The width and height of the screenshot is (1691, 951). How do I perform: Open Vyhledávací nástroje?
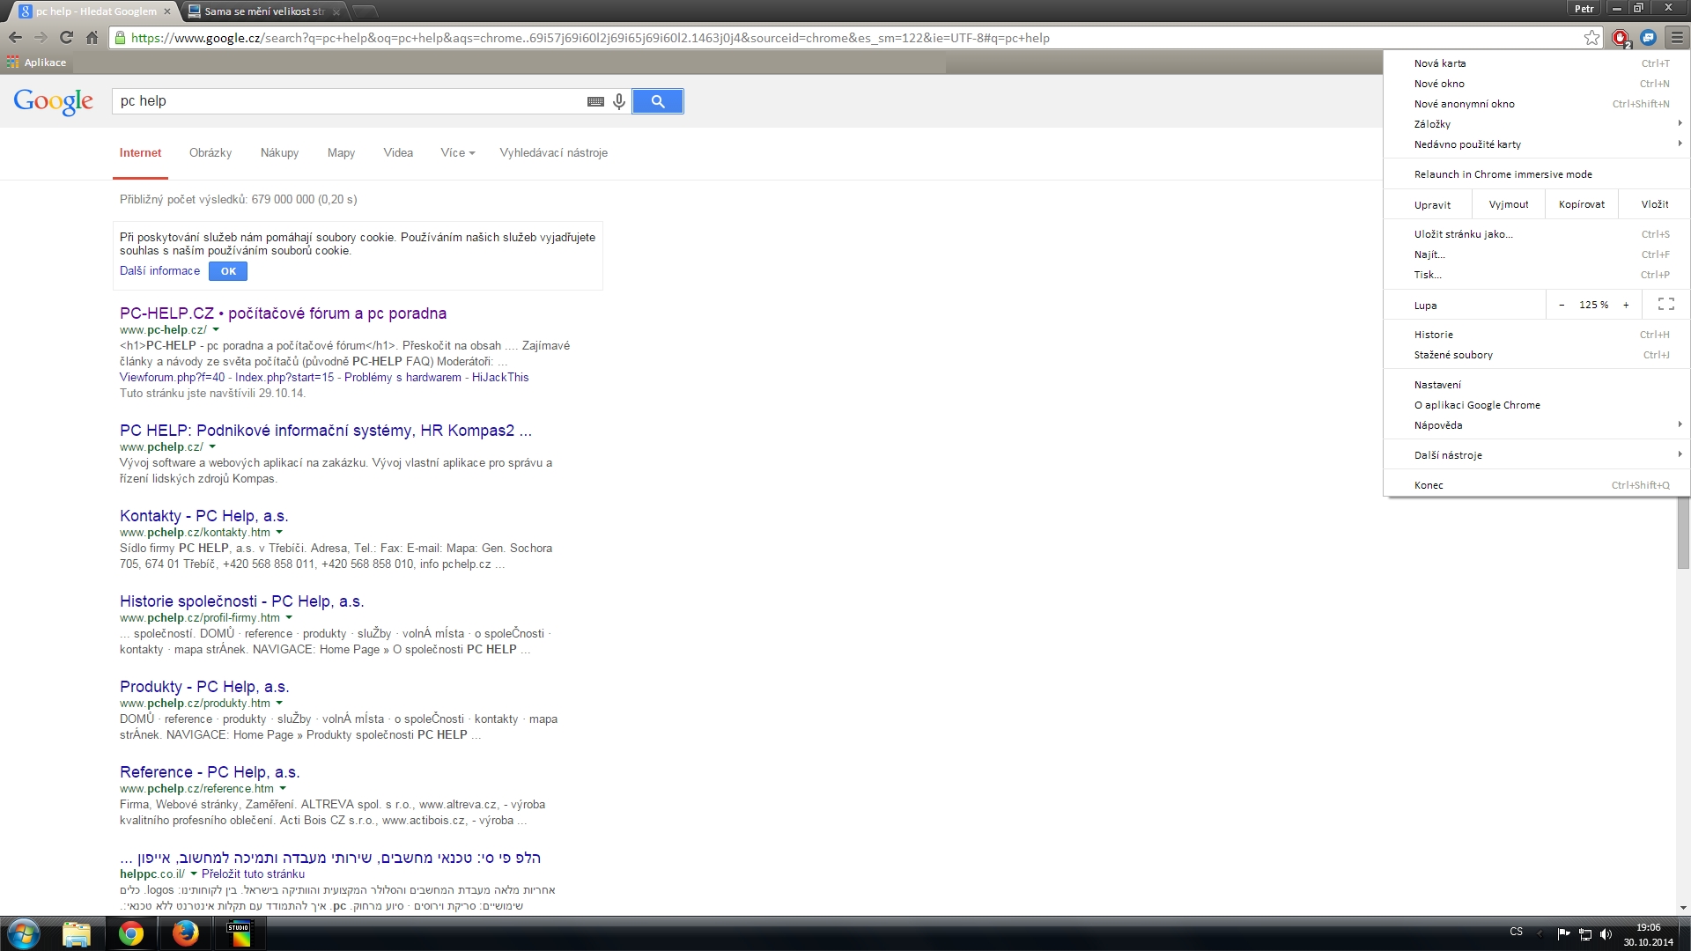pyautogui.click(x=553, y=153)
